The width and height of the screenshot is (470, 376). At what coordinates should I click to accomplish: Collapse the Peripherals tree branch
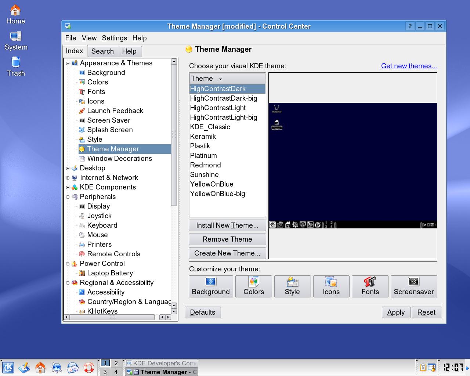tap(68, 197)
